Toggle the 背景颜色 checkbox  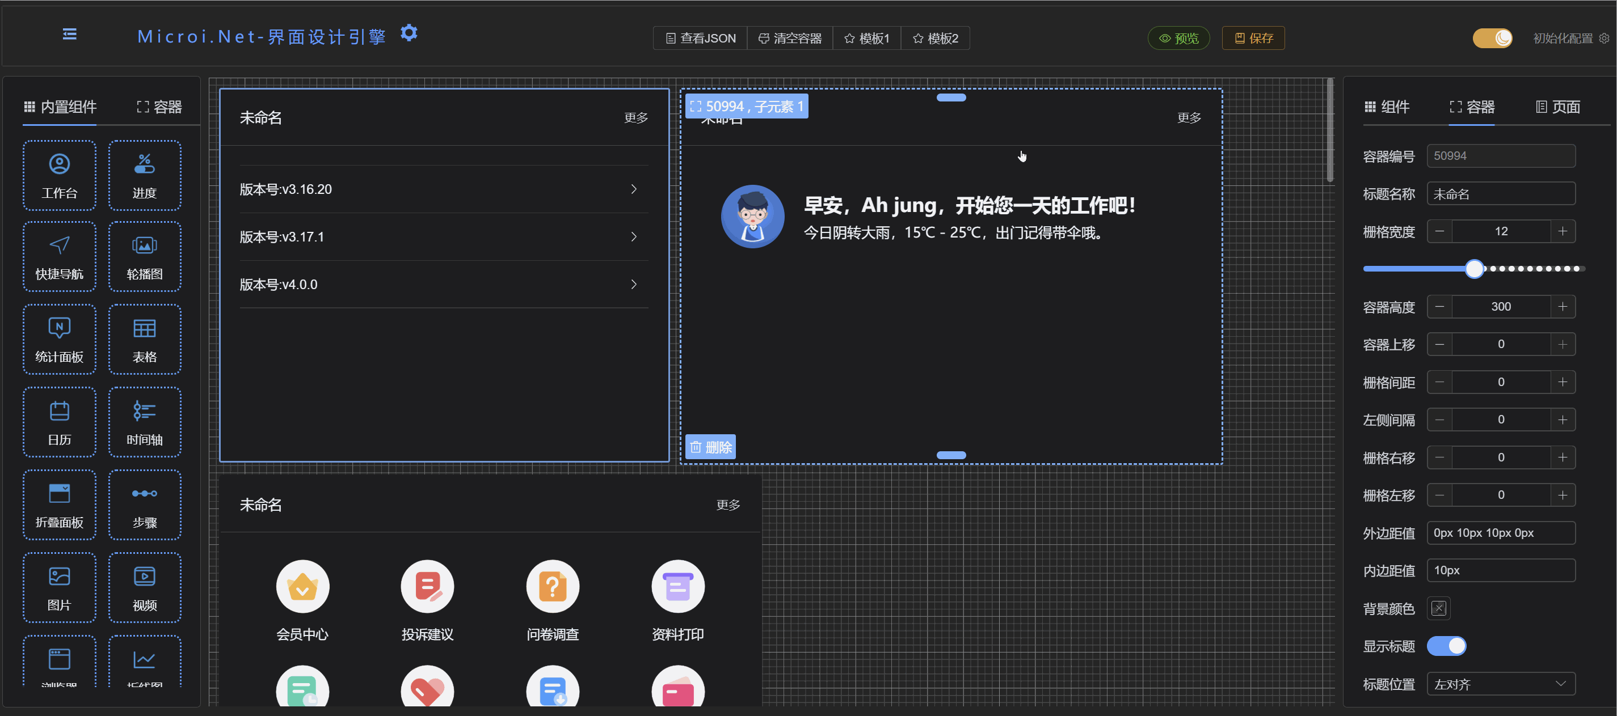1439,608
